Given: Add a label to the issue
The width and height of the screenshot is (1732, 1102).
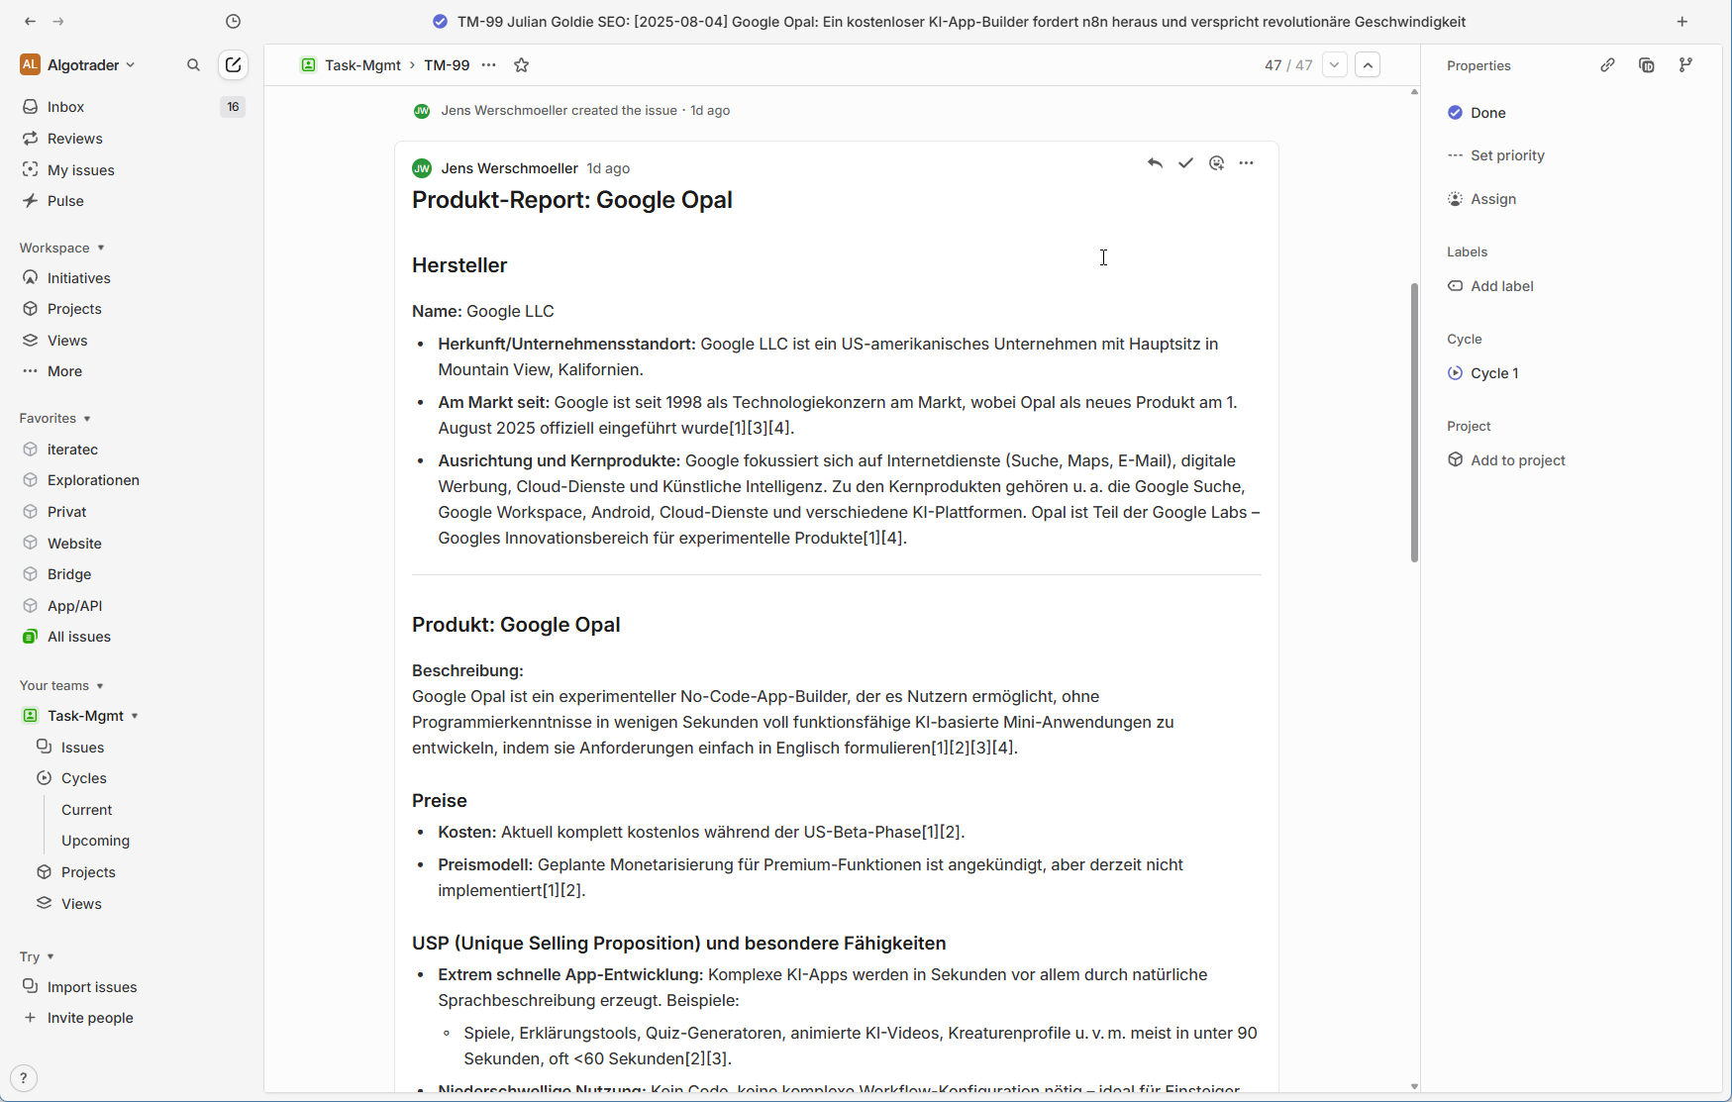Looking at the screenshot, I should [x=1490, y=286].
